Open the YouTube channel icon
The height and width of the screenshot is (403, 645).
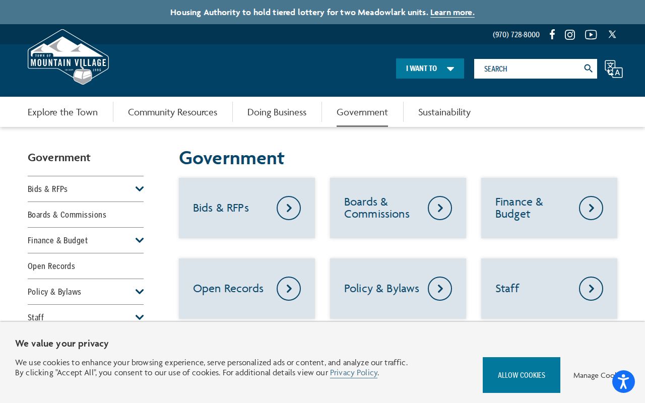tap(591, 35)
